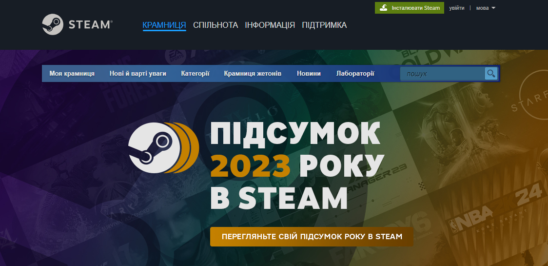The height and width of the screenshot is (266, 548).
Task: Open Крамниця жетонів in the store bar
Action: 253,74
